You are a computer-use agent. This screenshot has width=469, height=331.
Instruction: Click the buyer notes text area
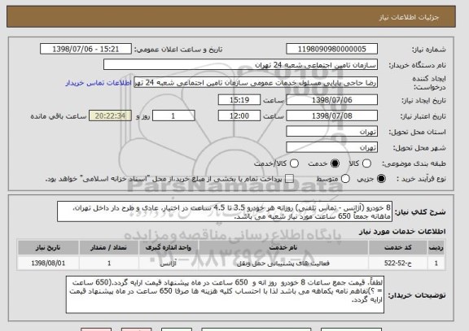click(225, 294)
